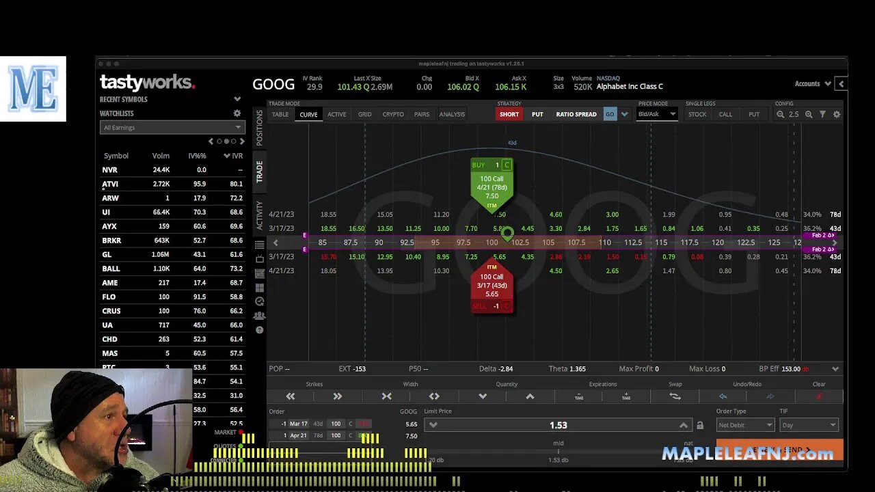
Task: Open the calendar grid icon in sidebar
Action: 260,273
